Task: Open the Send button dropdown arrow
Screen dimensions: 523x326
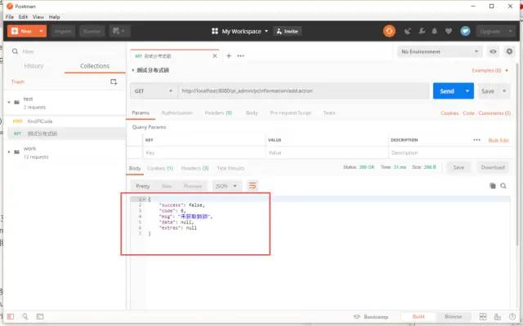Action: [x=467, y=90]
